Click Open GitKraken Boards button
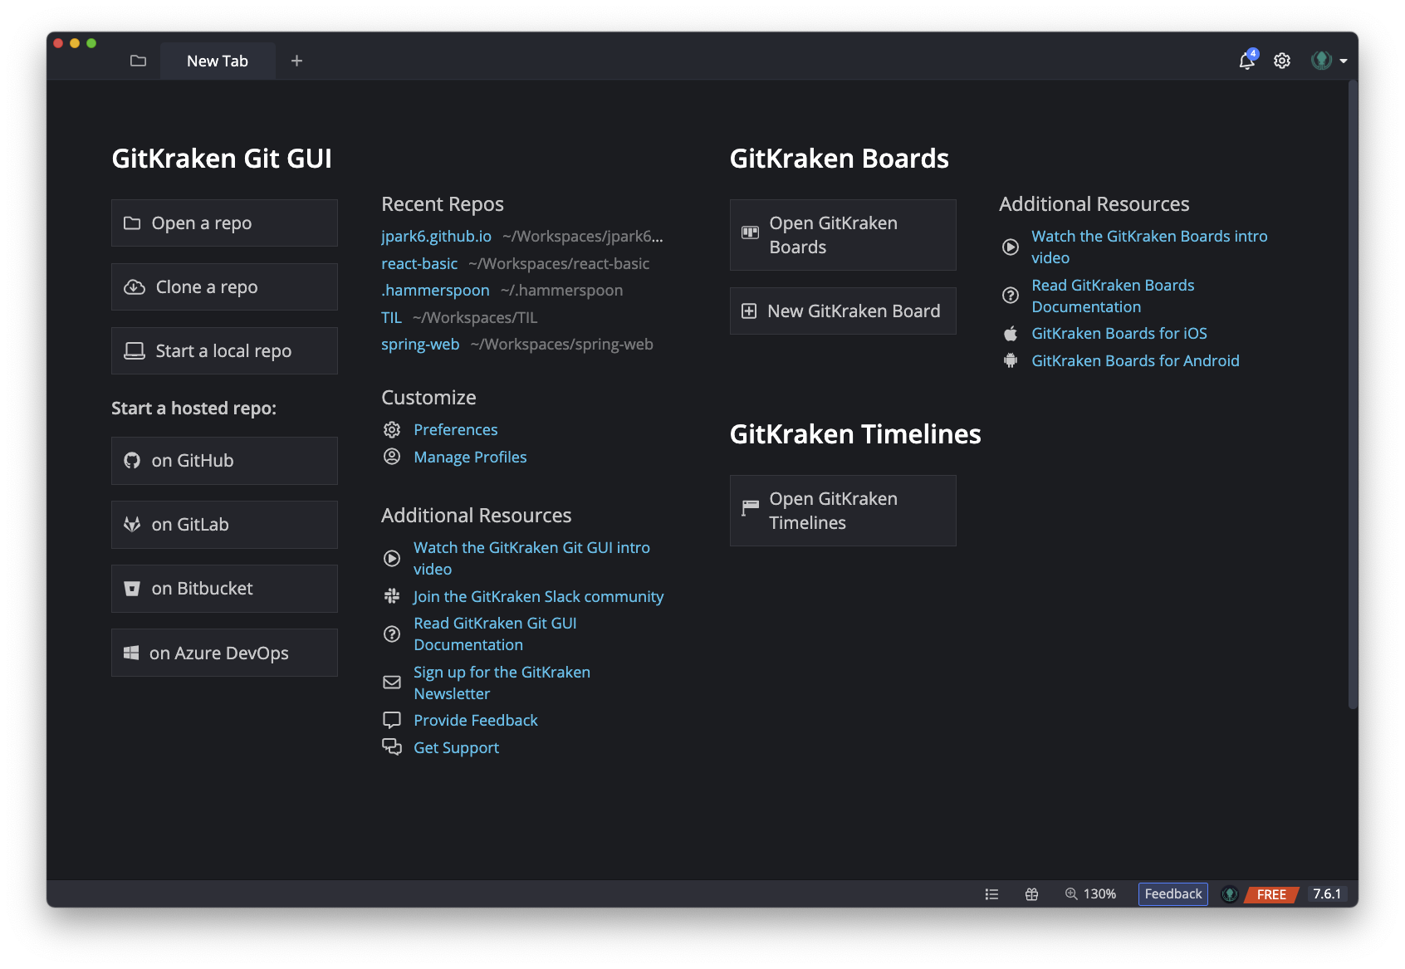Viewport: 1405px width, 969px height. pos(843,235)
